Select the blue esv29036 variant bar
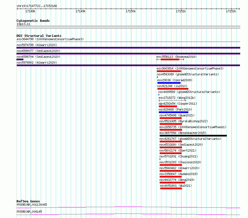The height and width of the screenshot is (218, 248). tap(169, 83)
